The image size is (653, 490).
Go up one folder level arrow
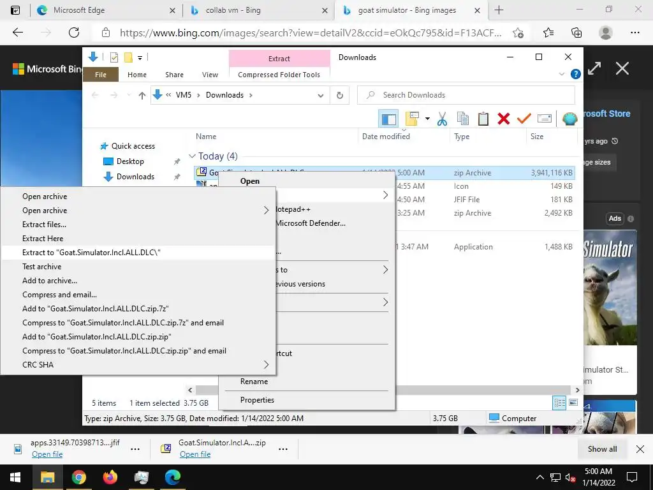(x=142, y=96)
